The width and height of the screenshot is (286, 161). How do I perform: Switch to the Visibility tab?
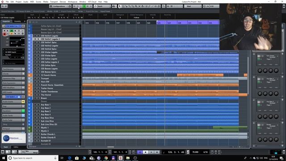[x=18, y=21]
